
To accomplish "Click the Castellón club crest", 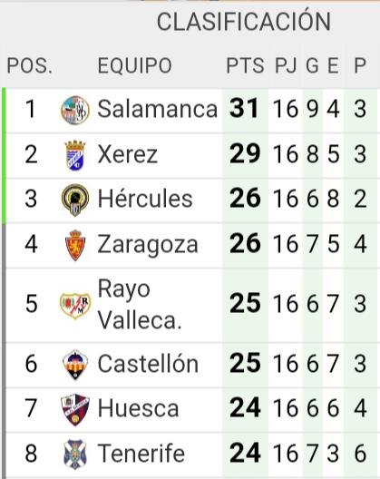I will tap(75, 365).
